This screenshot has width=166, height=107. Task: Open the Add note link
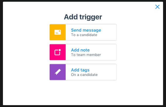tap(80, 50)
